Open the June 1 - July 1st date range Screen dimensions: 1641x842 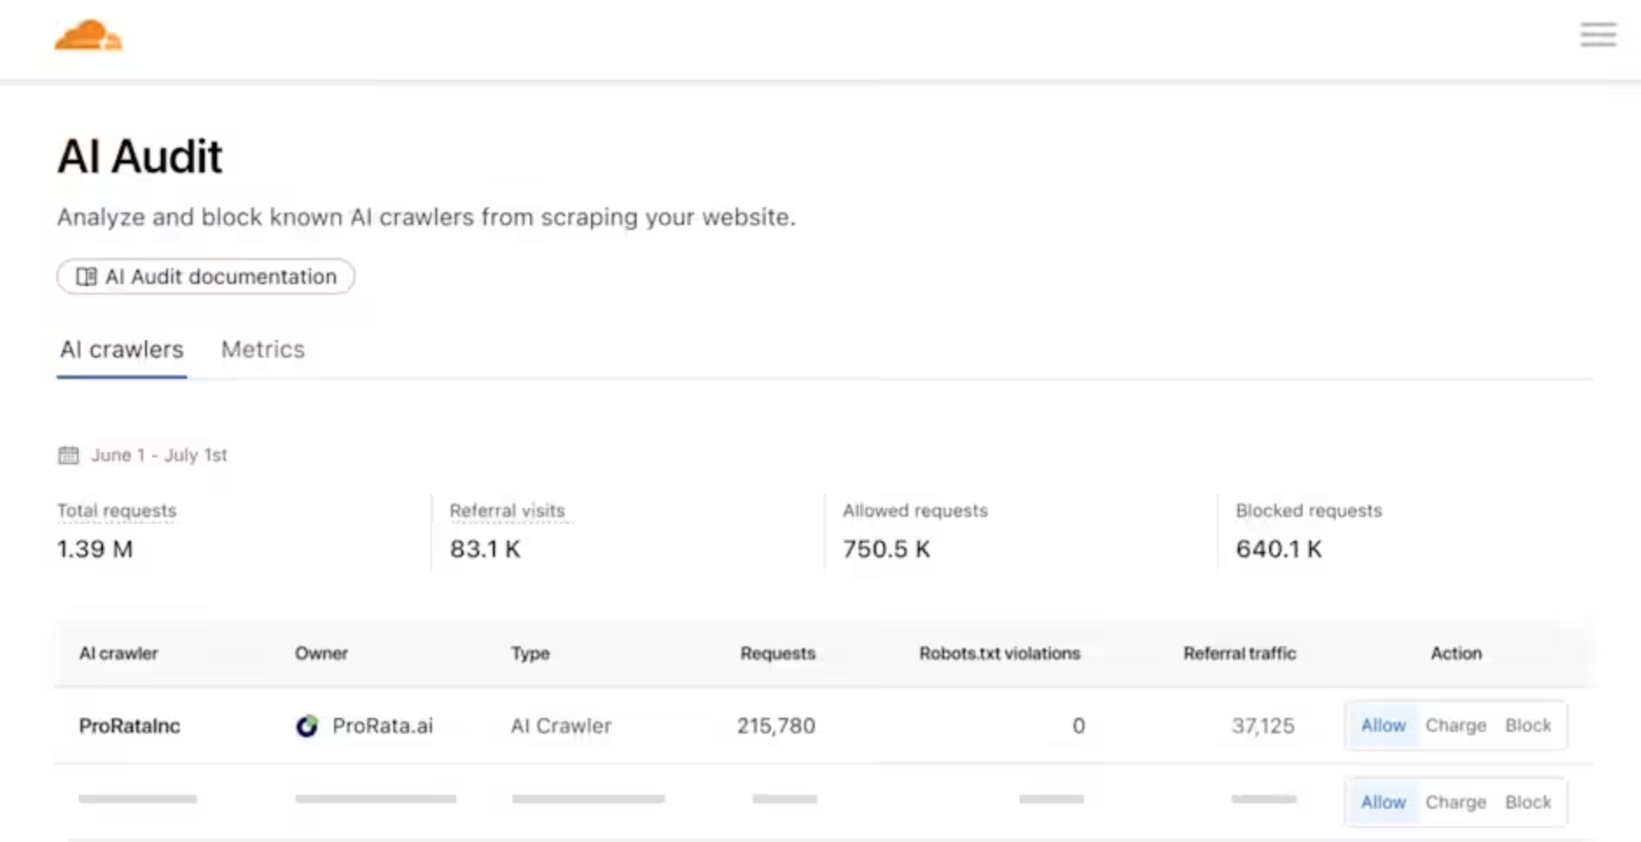(159, 456)
